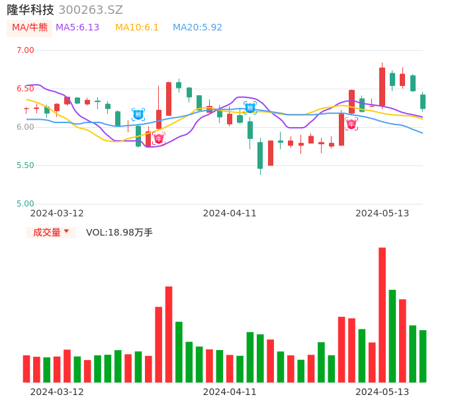Toggle the MA5:6.13 legend line

77,28
